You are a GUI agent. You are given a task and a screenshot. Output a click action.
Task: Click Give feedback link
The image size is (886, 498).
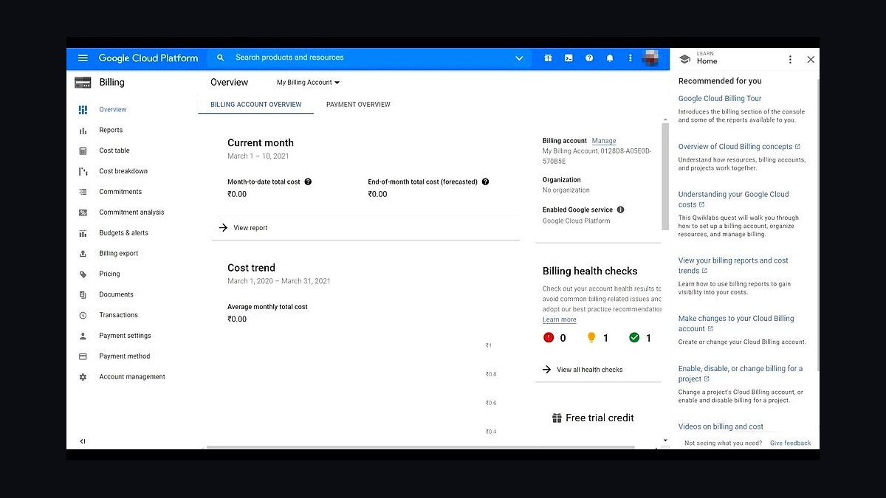pos(790,443)
